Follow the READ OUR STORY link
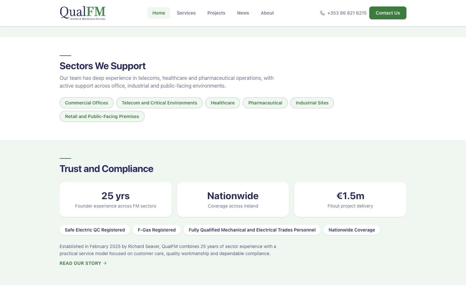Screen dimensions: 466x291 (x=83, y=263)
